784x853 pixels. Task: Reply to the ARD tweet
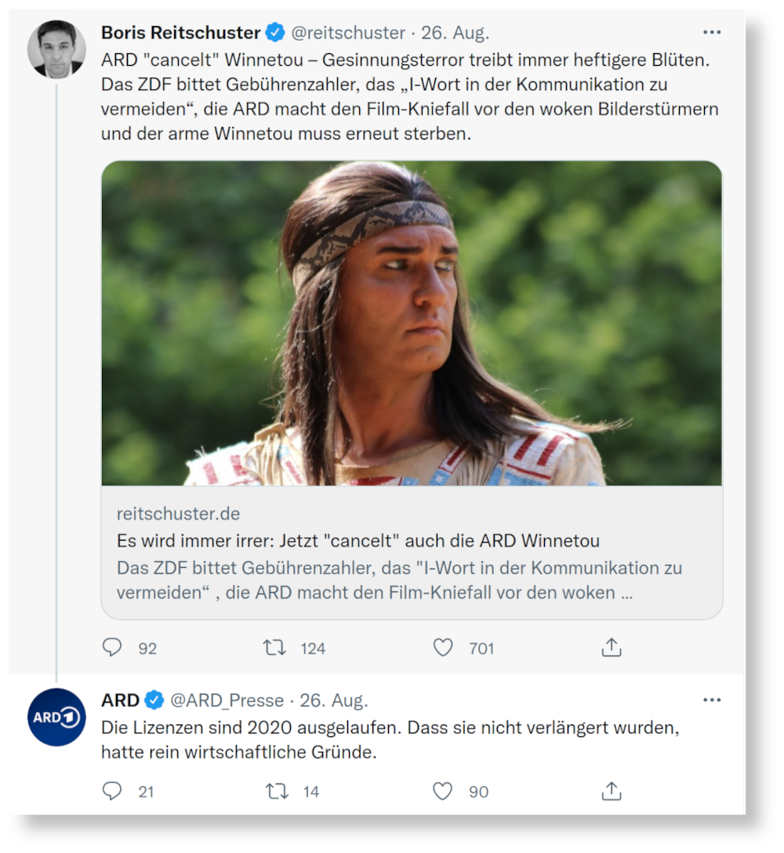pyautogui.click(x=113, y=791)
